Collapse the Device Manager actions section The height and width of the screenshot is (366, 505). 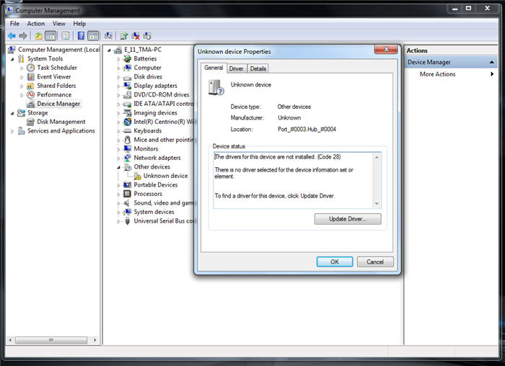coord(491,62)
